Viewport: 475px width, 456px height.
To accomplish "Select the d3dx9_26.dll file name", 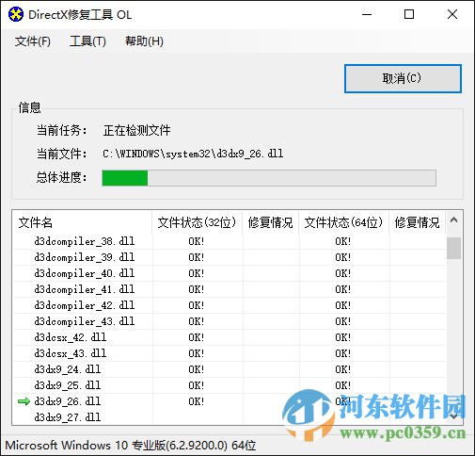I will (x=68, y=401).
